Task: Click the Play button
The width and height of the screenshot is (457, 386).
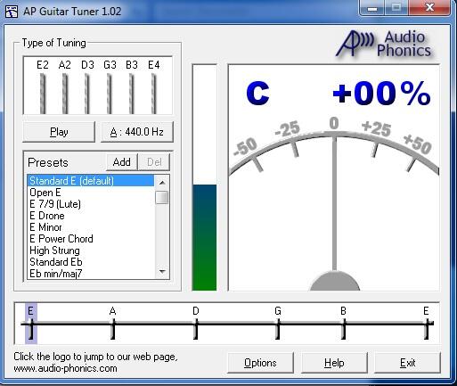Action: coord(59,132)
